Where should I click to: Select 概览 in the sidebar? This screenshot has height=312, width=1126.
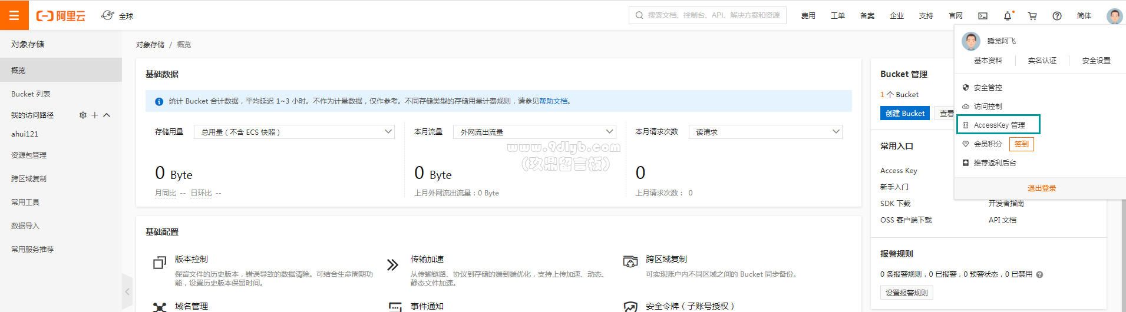[61, 70]
